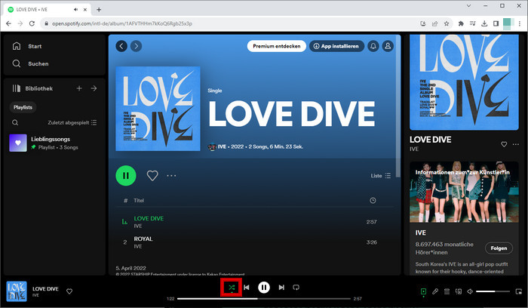Go back with Spotify's left chevron button
This screenshot has height=308, width=528.
(x=121, y=46)
